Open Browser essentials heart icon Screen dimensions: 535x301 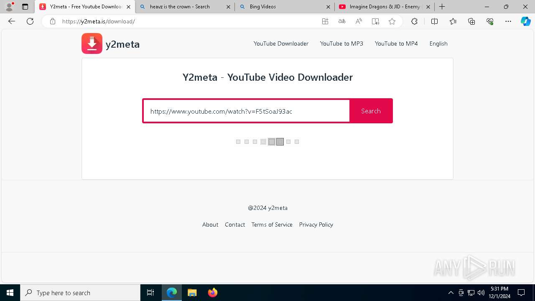click(x=490, y=21)
